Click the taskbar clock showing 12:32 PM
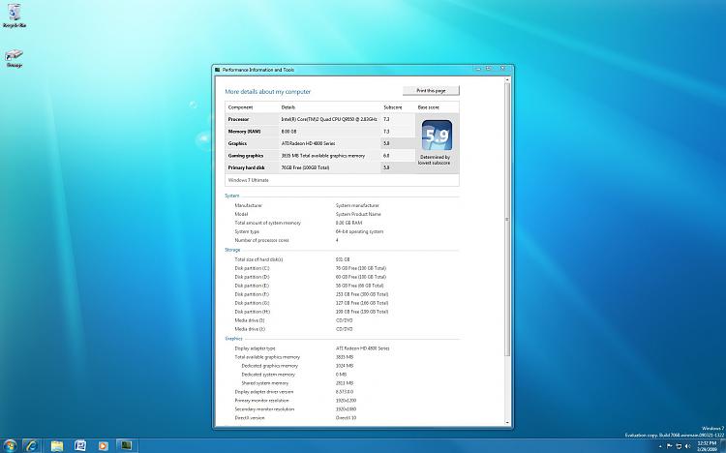The height and width of the screenshot is (453, 726). 707,446
